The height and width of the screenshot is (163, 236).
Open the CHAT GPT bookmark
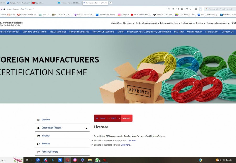point(45,15)
